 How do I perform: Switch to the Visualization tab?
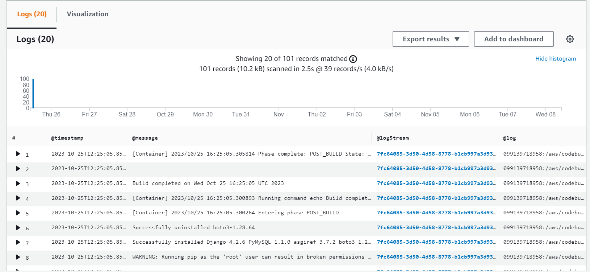[x=88, y=14]
